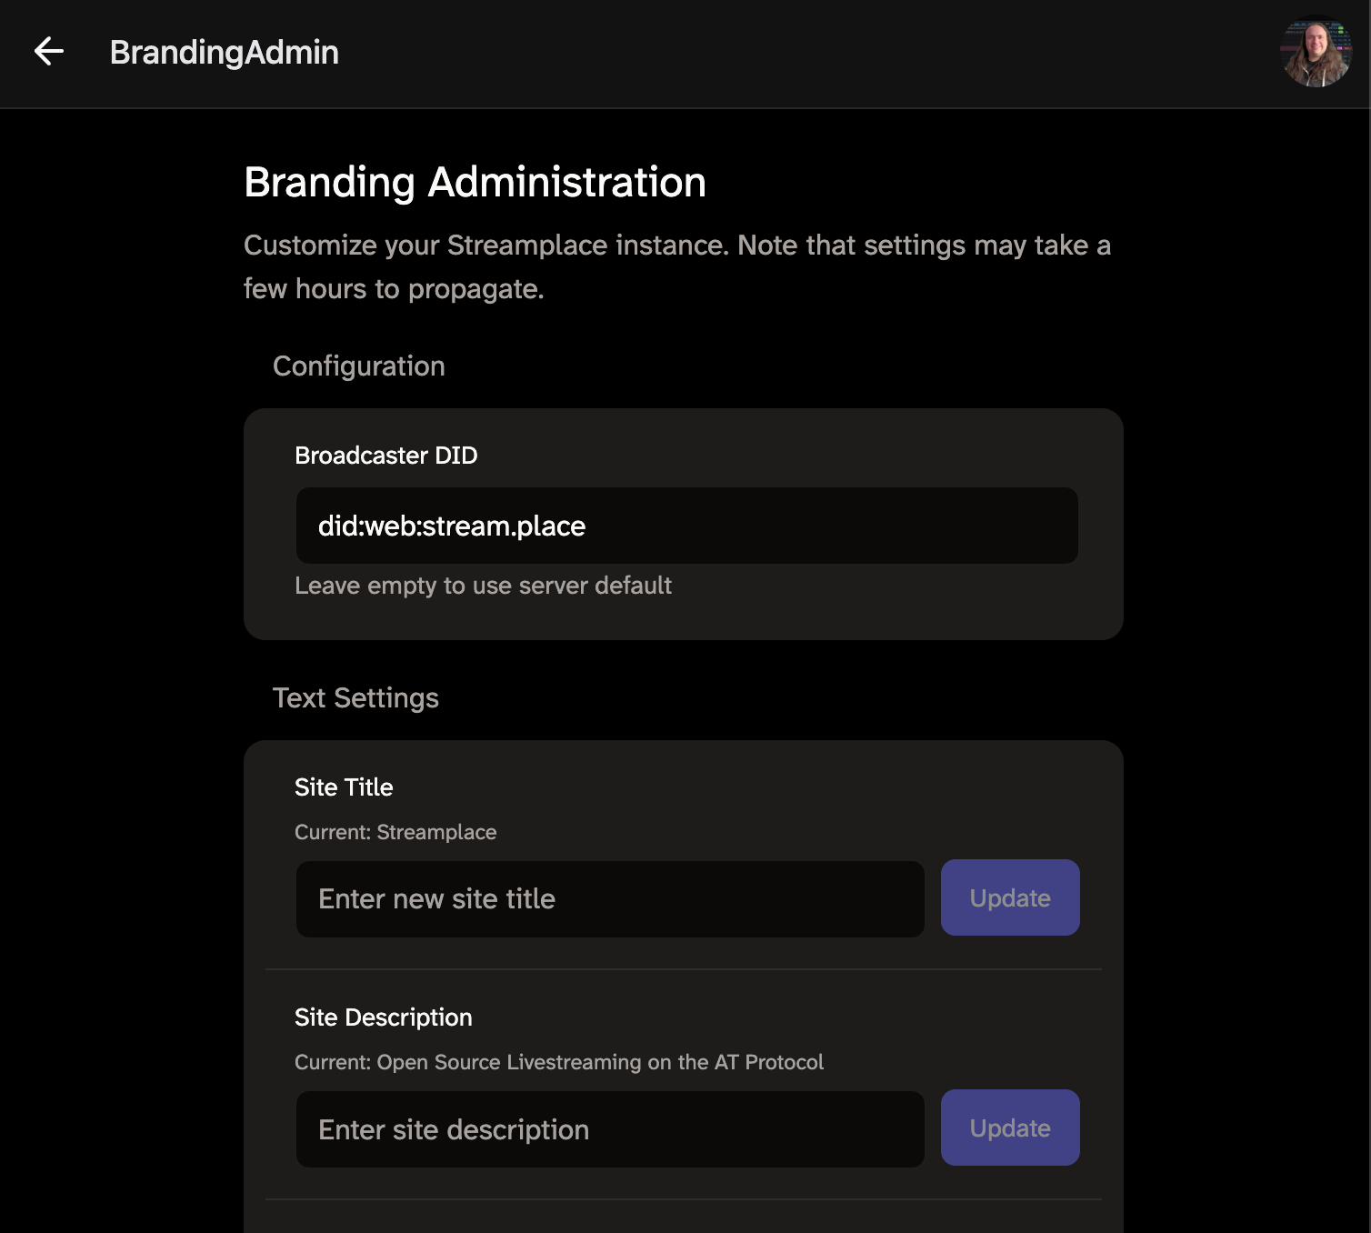Click the divider line below Site Title row
Image resolution: width=1371 pixels, height=1233 pixels.
click(x=683, y=969)
